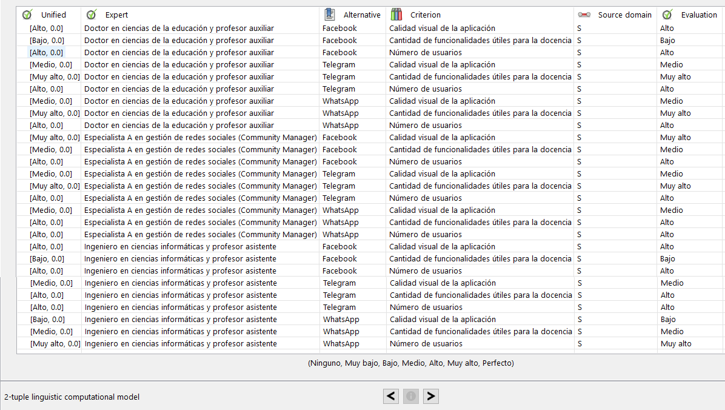Click the Criterion column books icon

click(396, 15)
